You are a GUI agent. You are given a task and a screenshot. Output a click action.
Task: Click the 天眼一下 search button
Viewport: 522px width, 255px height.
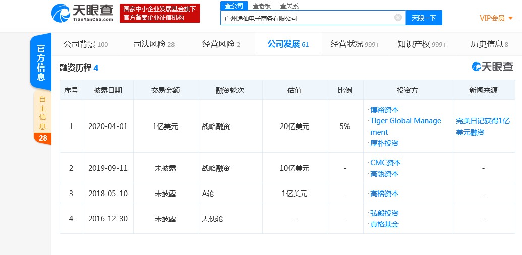[424, 18]
